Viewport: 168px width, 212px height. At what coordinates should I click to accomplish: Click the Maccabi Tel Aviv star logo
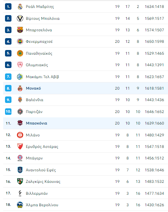click(20, 77)
